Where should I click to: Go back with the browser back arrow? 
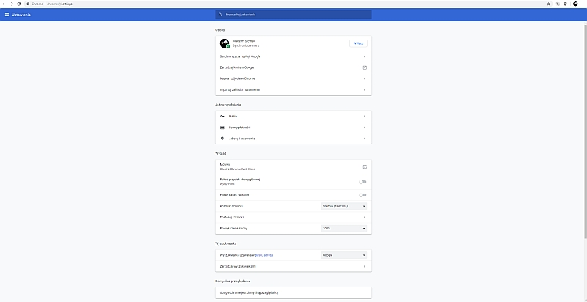pos(4,4)
